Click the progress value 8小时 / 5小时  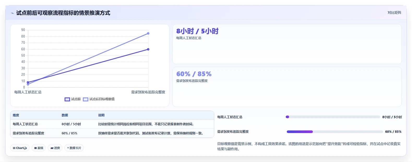[392, 117]
